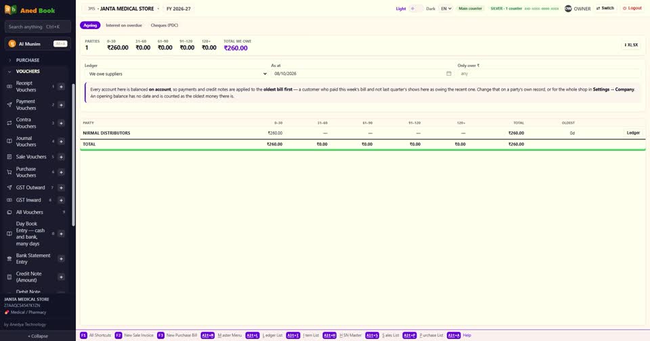Click the Al Munim assistant avatar icon
The height and width of the screenshot is (341, 650).
12,43
